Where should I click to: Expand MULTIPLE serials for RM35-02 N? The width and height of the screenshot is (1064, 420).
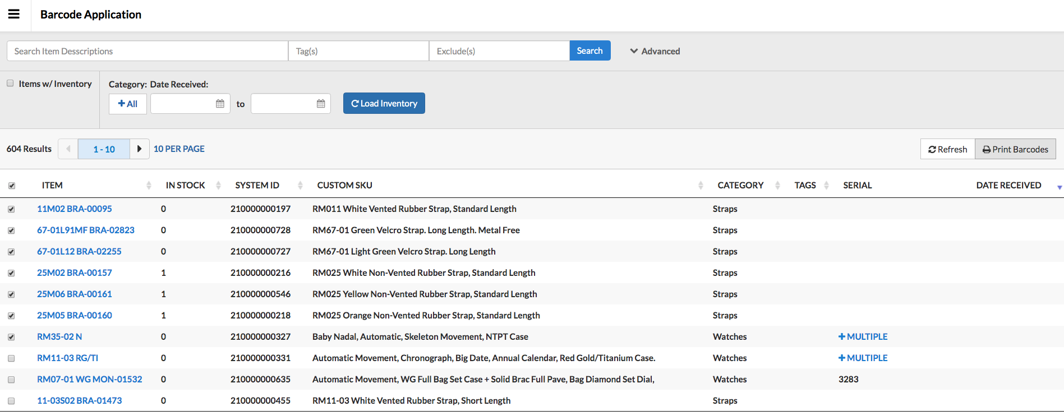863,337
